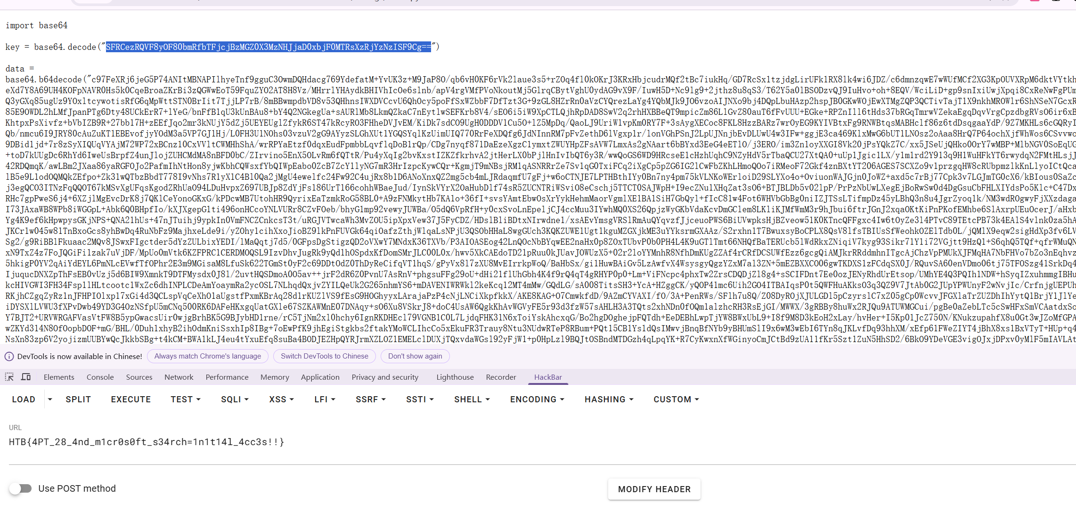Open the XSS dropdown

(x=281, y=399)
